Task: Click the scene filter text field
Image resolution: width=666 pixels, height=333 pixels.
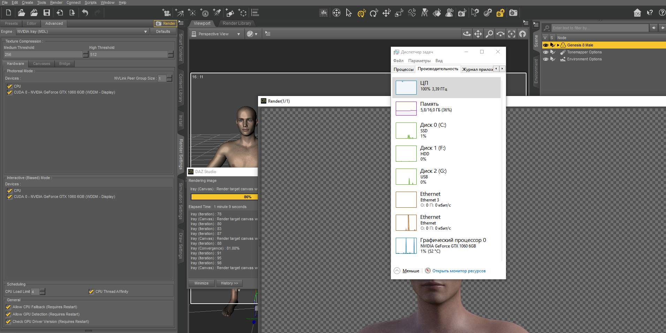Action: 600,28
